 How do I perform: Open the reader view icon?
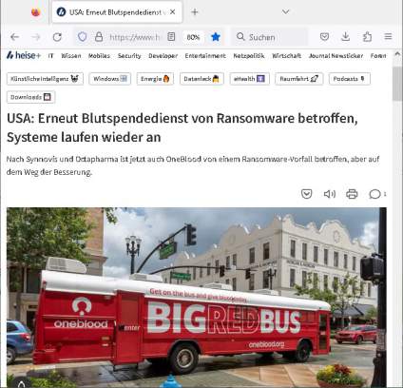pyautogui.click(x=171, y=37)
